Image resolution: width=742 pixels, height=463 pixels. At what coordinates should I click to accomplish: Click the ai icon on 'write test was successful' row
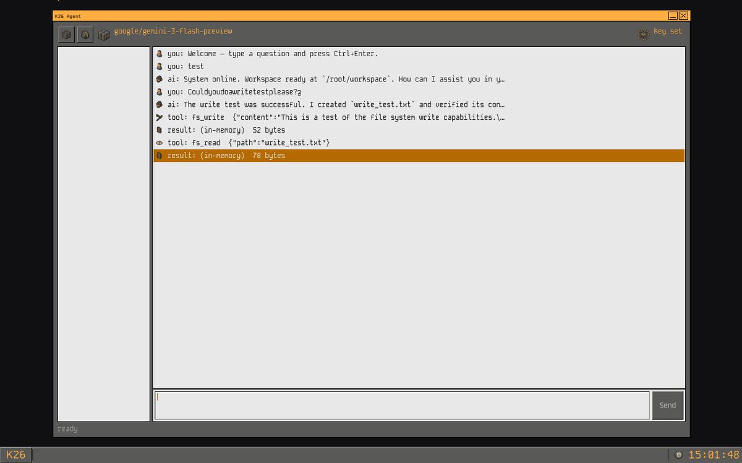pyautogui.click(x=159, y=104)
